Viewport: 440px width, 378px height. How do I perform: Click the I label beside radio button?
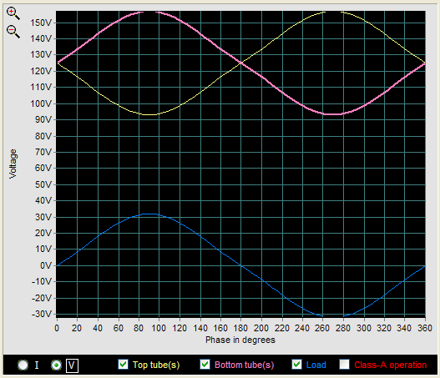(x=37, y=365)
